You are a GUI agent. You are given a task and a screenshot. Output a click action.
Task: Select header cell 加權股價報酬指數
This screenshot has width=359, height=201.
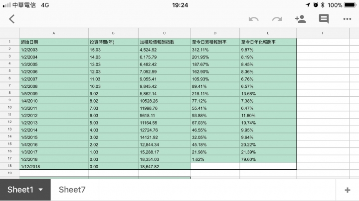point(165,42)
